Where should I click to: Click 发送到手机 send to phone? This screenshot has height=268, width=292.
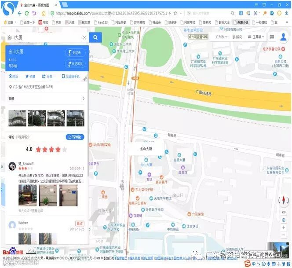point(70,76)
